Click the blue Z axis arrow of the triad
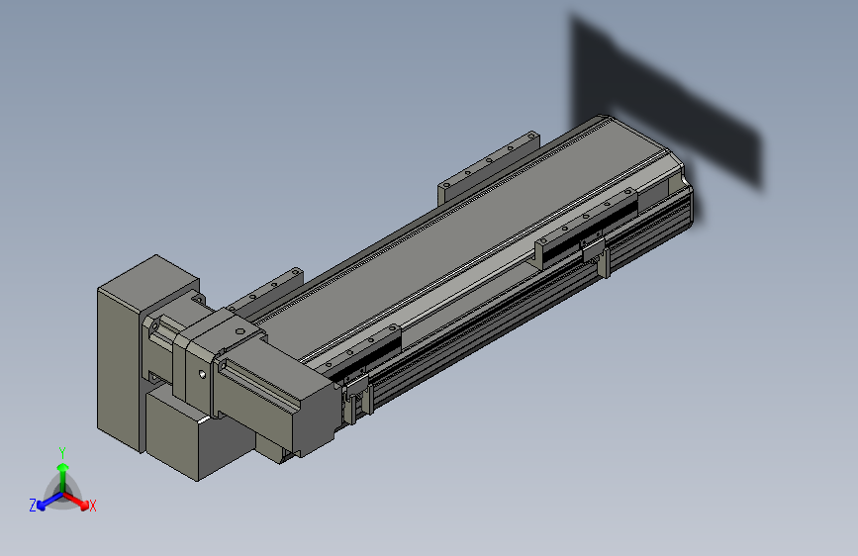858x556 pixels. tap(49, 502)
